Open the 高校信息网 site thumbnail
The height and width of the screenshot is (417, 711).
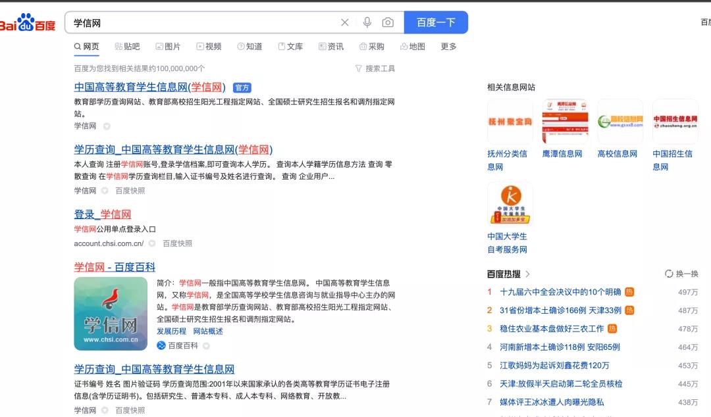tap(620, 122)
